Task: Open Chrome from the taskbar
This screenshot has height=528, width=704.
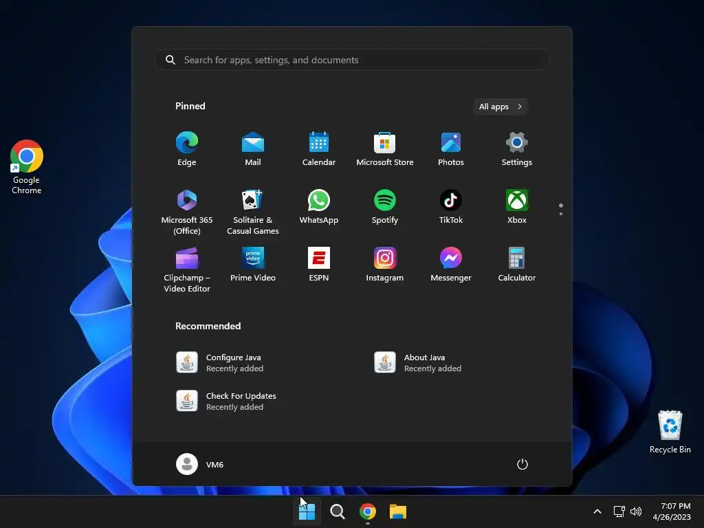Action: pos(368,511)
